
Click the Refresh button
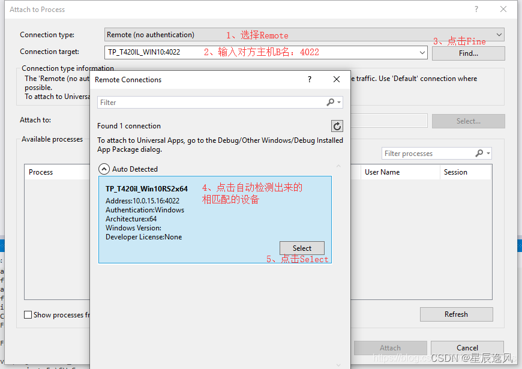click(x=456, y=314)
